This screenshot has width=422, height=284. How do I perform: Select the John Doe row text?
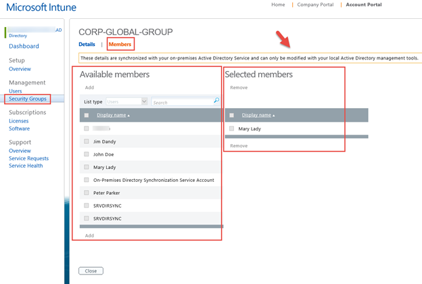[103, 155]
